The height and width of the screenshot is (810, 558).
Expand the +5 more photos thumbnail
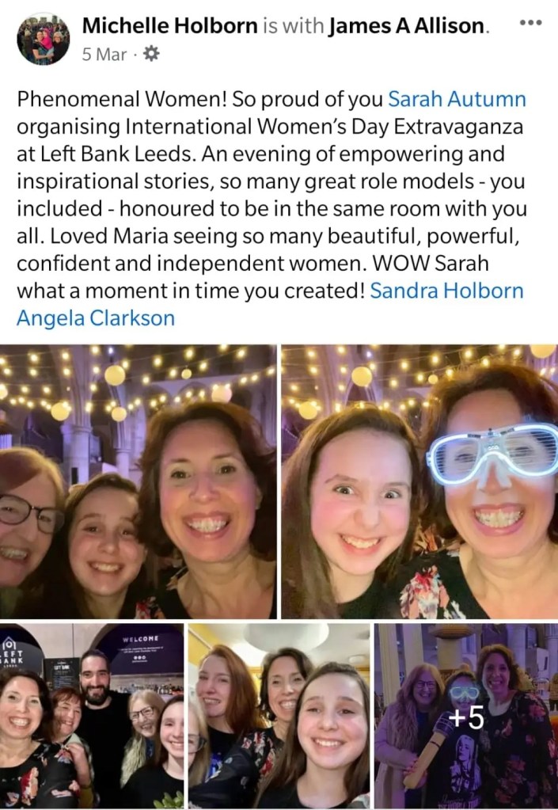(466, 716)
